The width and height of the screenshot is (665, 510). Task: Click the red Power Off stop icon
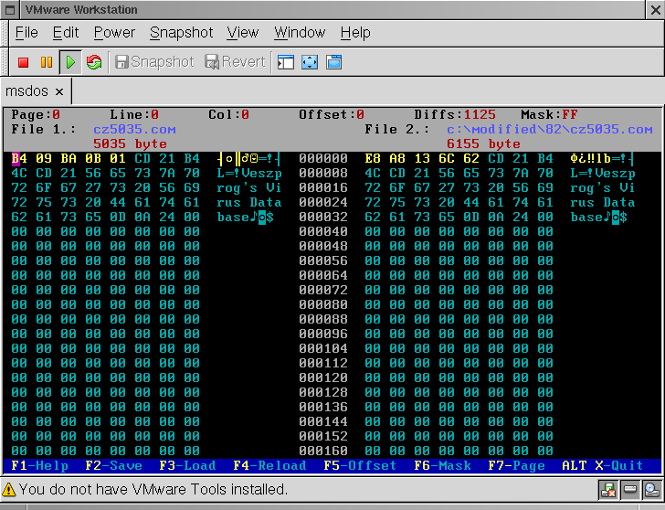24,62
